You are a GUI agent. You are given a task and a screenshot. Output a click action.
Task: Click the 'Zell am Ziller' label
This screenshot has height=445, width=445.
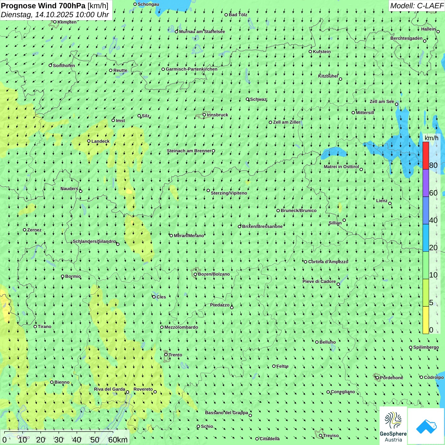(x=286, y=122)
